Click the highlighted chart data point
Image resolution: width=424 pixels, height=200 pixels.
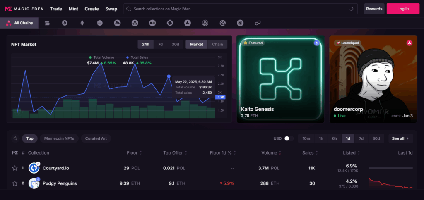(x=169, y=76)
